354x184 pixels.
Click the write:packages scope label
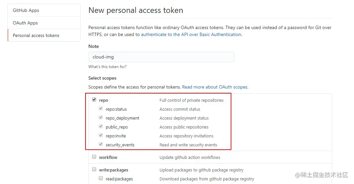tap(113, 170)
